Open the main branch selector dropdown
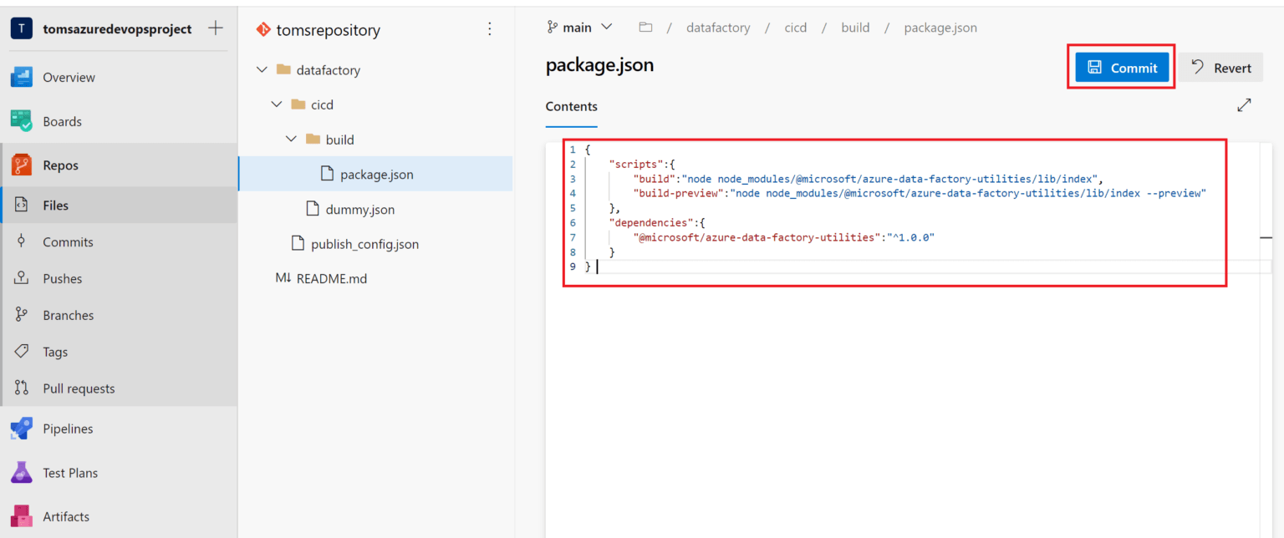Screen dimensions: 1284x538 (x=579, y=27)
